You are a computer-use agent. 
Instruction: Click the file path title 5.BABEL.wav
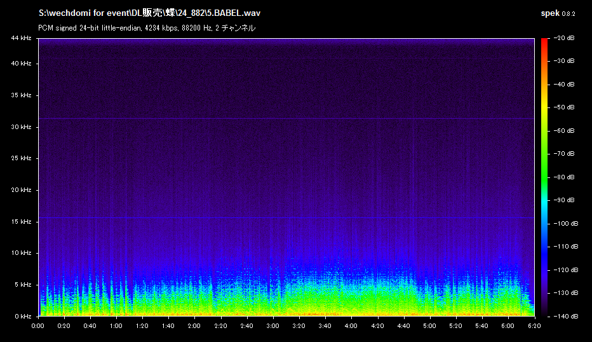[x=149, y=13]
